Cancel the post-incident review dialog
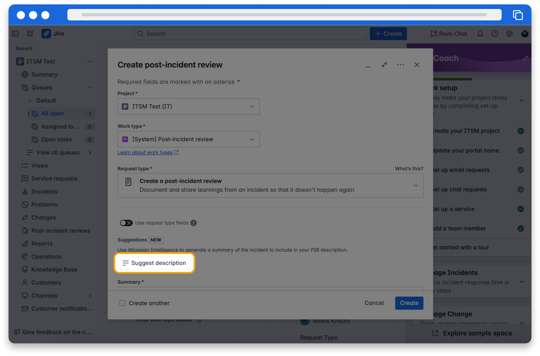The width and height of the screenshot is (540, 356). 374,303
